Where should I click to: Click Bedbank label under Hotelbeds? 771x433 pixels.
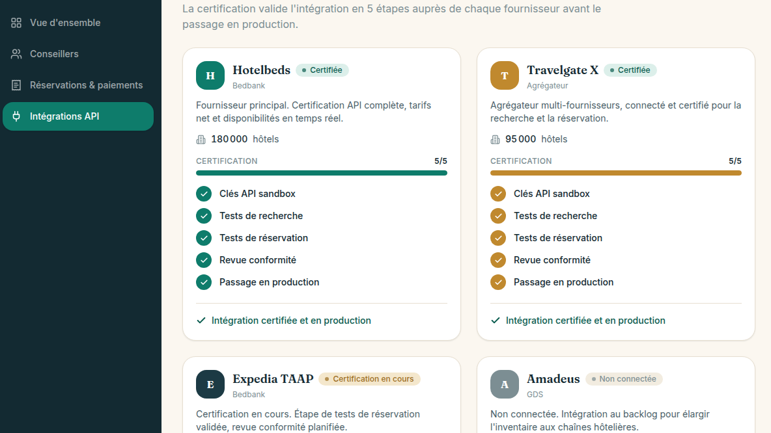pyautogui.click(x=249, y=85)
